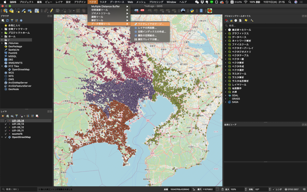Click the add group icon in Layers
Viewport: 307px width, 192px height.
7,116
